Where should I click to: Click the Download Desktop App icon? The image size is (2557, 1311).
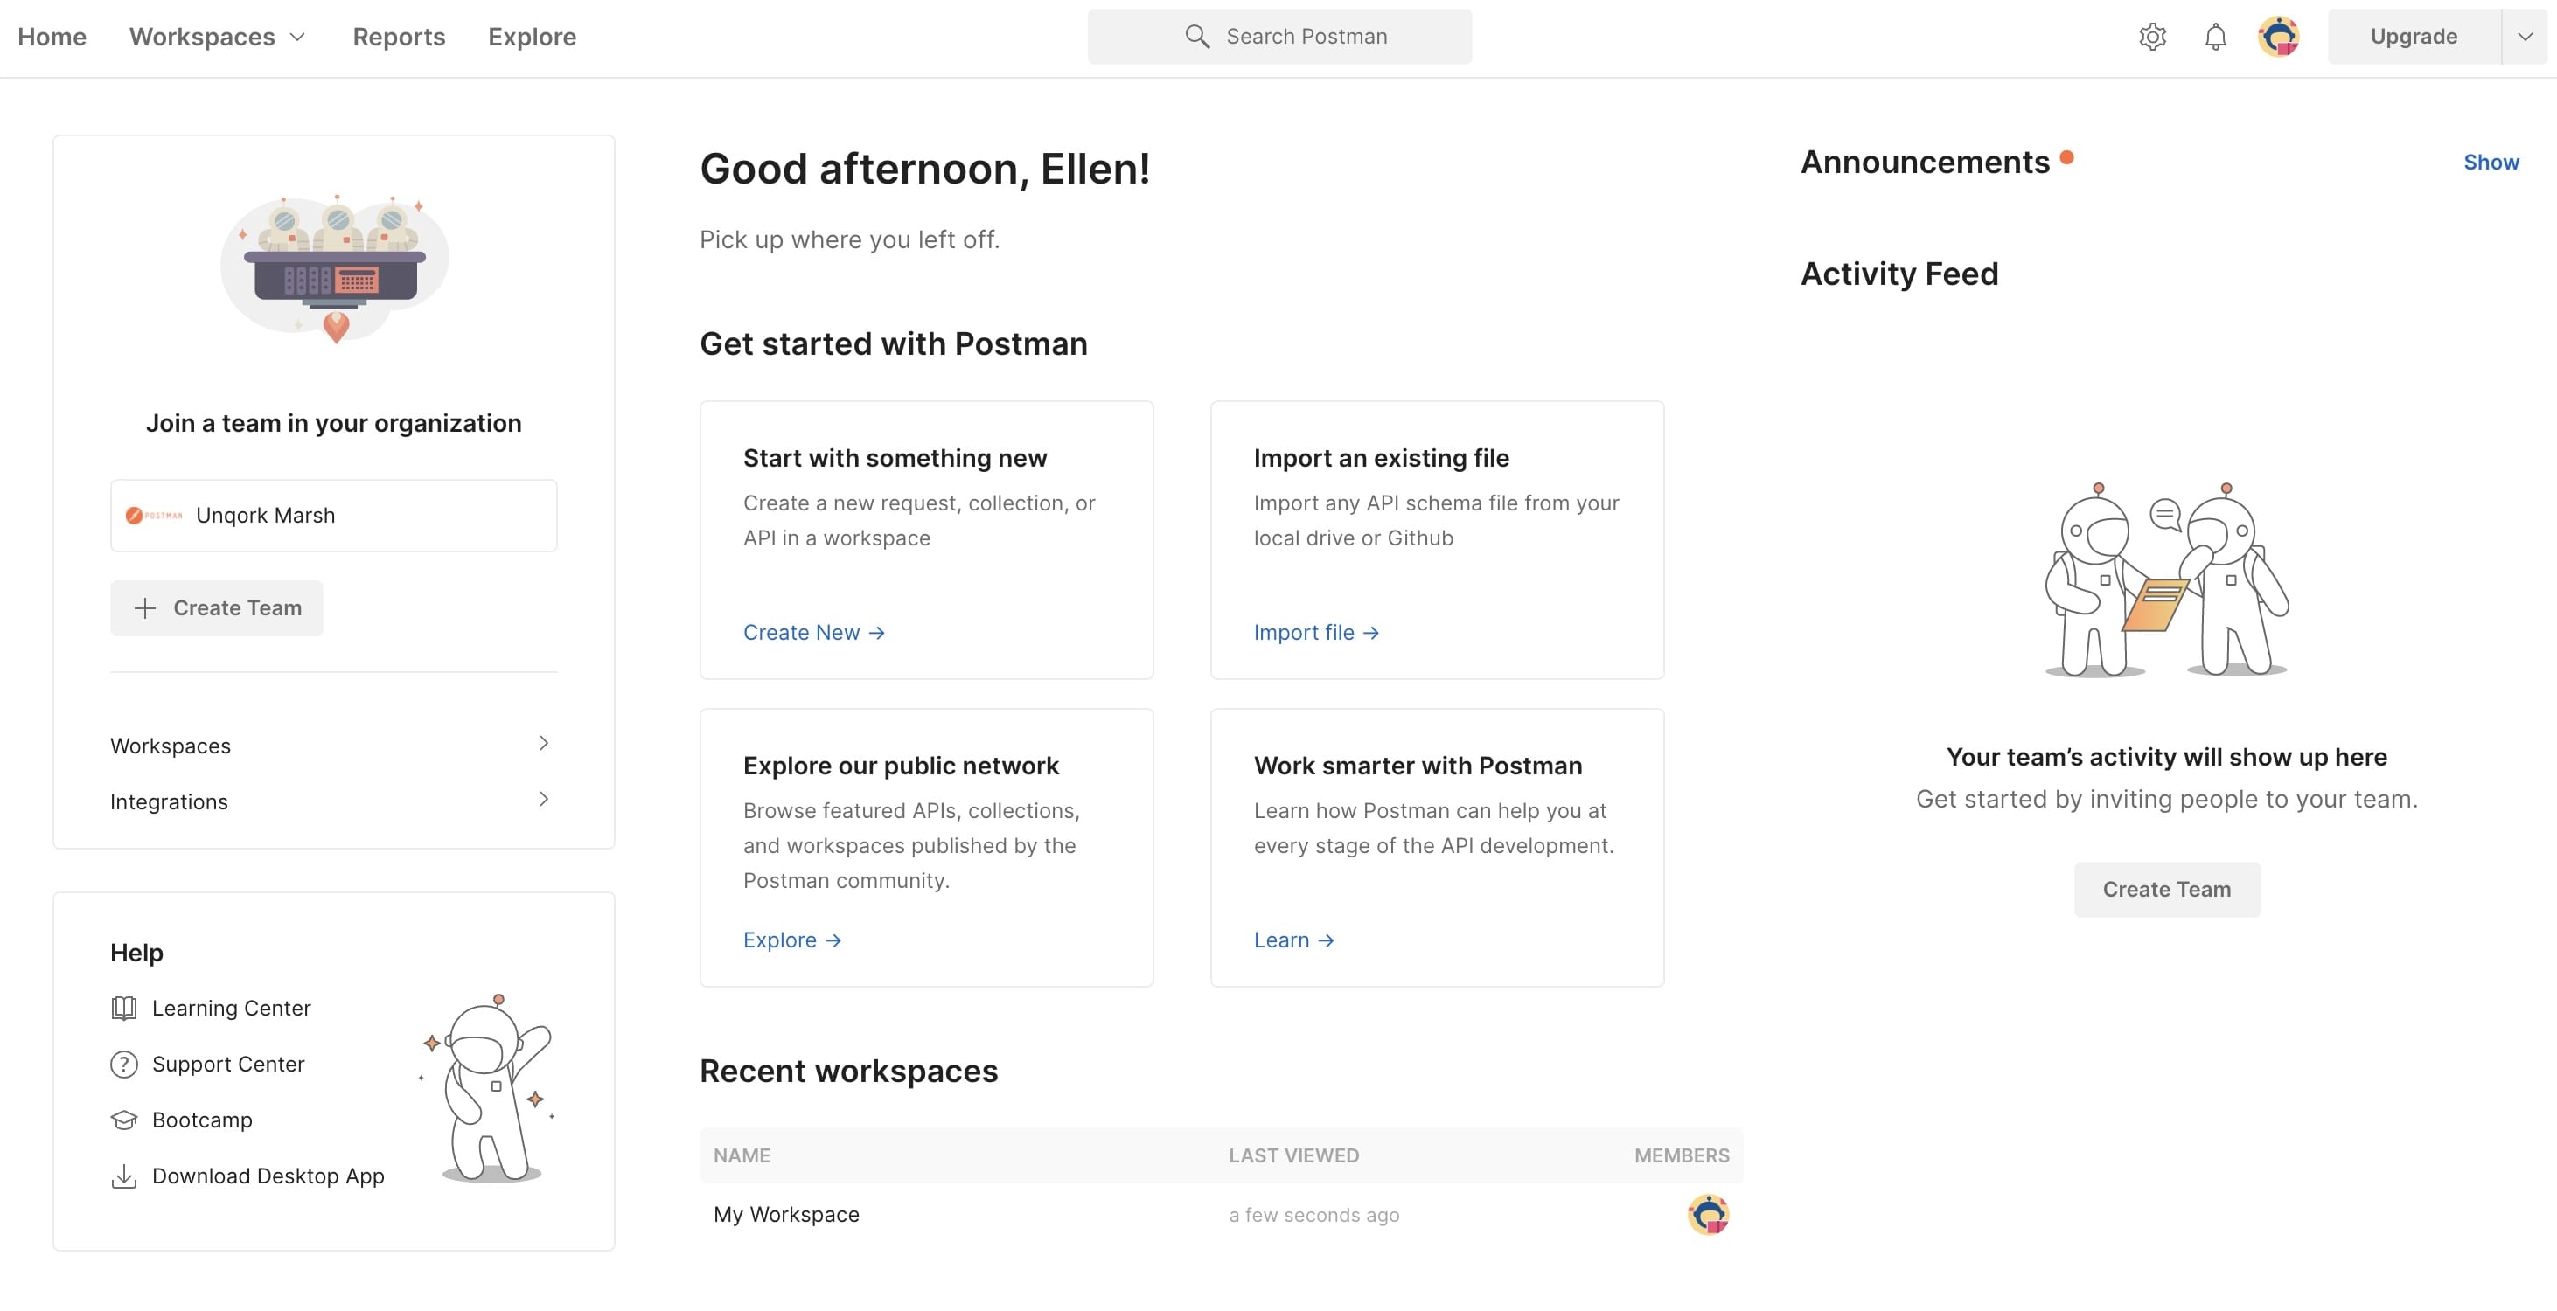(x=124, y=1176)
